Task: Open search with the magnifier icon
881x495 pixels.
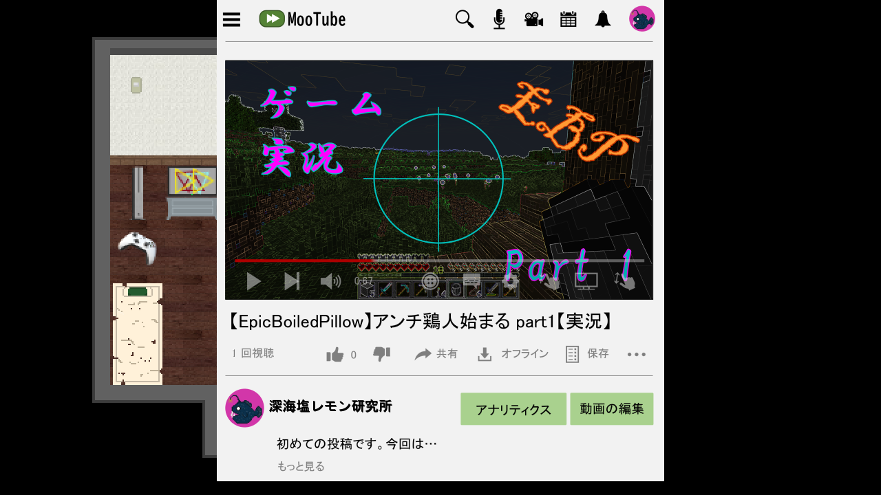Action: (x=465, y=19)
